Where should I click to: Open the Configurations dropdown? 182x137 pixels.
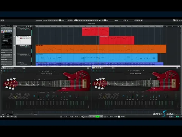[x=39, y=21]
